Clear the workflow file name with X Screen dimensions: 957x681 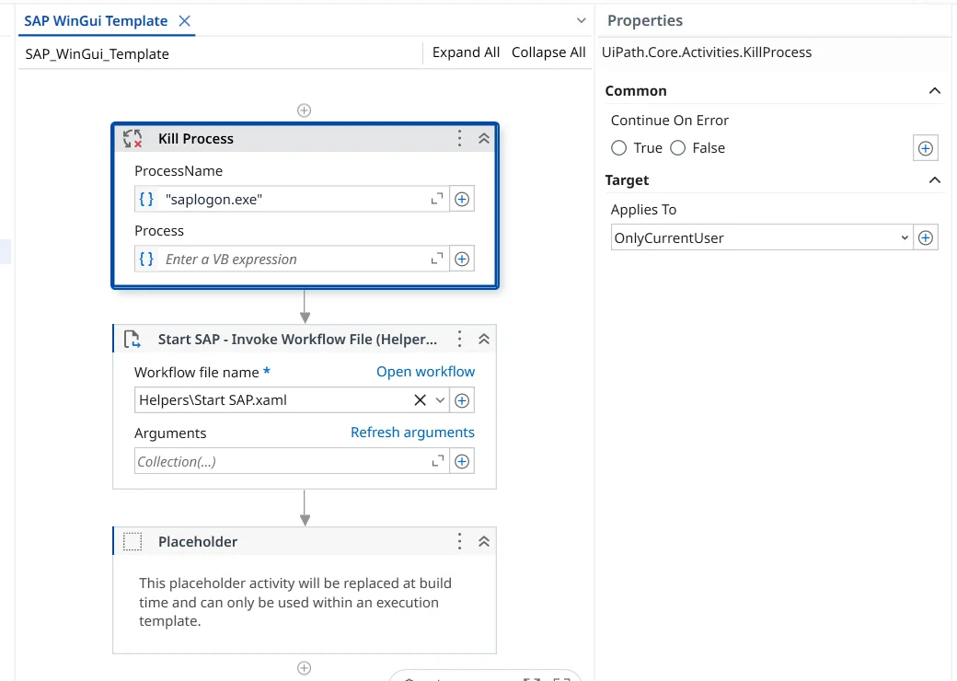[x=420, y=400]
